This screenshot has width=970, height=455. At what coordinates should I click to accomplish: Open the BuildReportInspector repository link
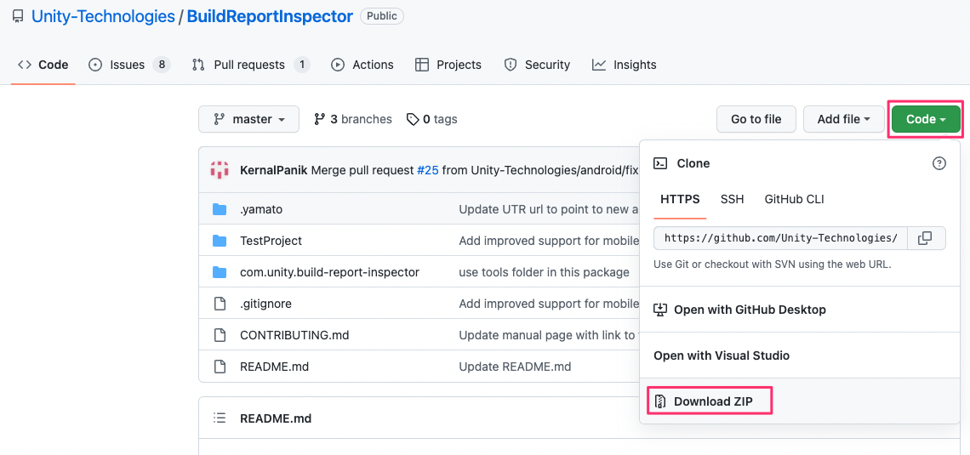click(x=270, y=17)
